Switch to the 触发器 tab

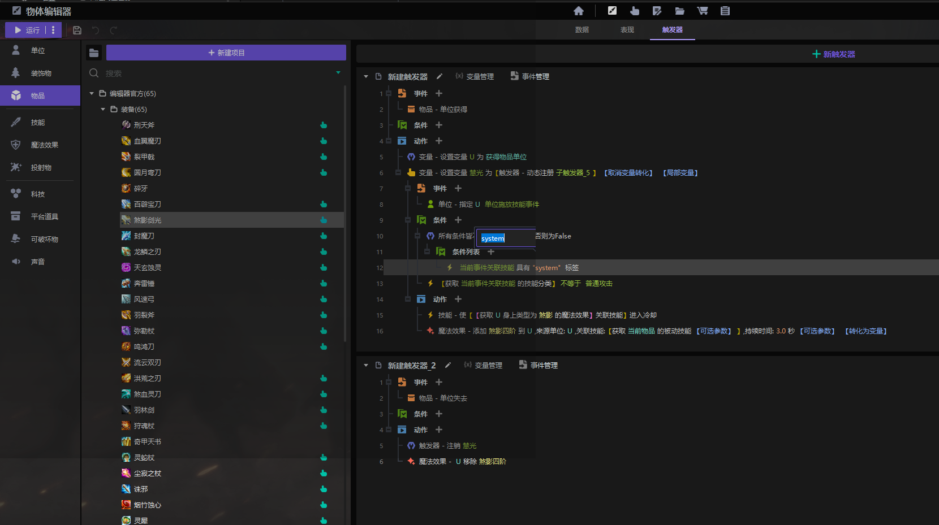[x=673, y=29]
